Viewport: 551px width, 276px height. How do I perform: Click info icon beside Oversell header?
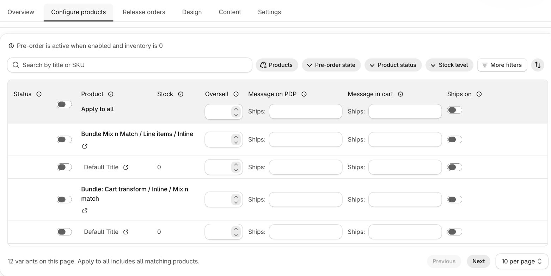coord(236,94)
